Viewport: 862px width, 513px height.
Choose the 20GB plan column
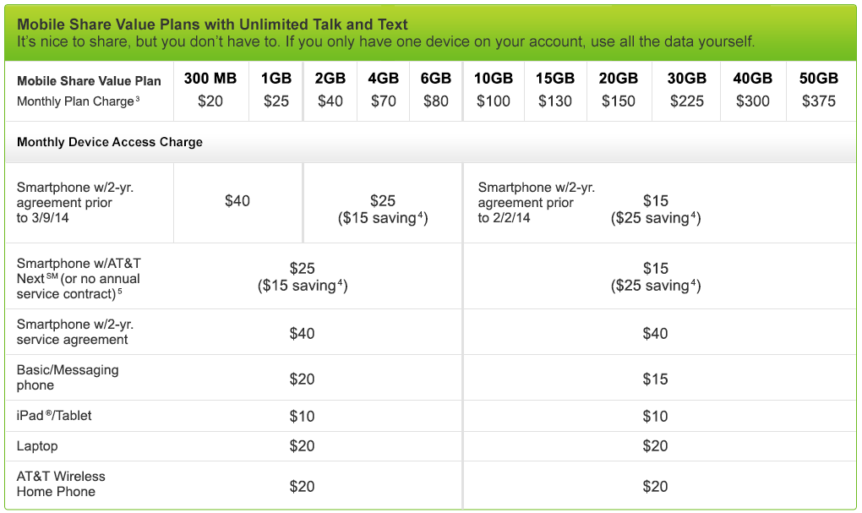point(619,79)
